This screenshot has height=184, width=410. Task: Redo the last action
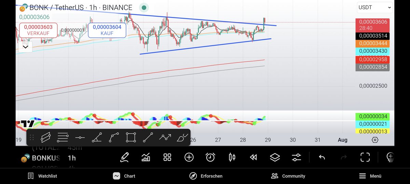click(344, 157)
